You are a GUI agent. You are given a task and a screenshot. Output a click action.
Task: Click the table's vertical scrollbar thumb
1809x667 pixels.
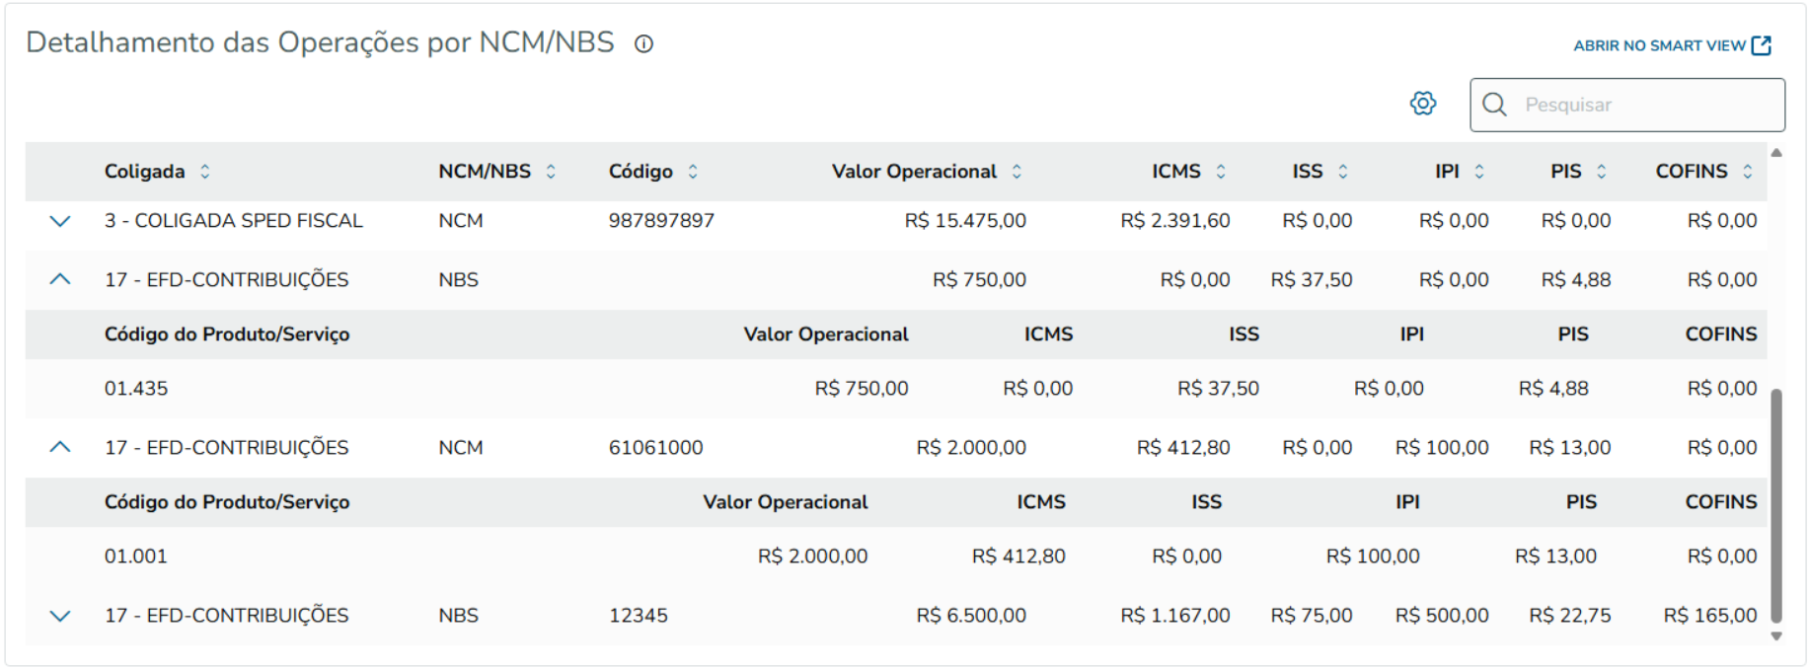pyautogui.click(x=1776, y=503)
